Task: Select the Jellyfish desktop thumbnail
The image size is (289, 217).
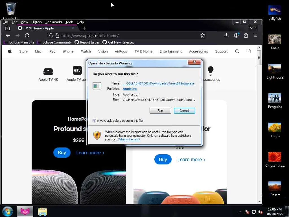Action: click(x=275, y=10)
